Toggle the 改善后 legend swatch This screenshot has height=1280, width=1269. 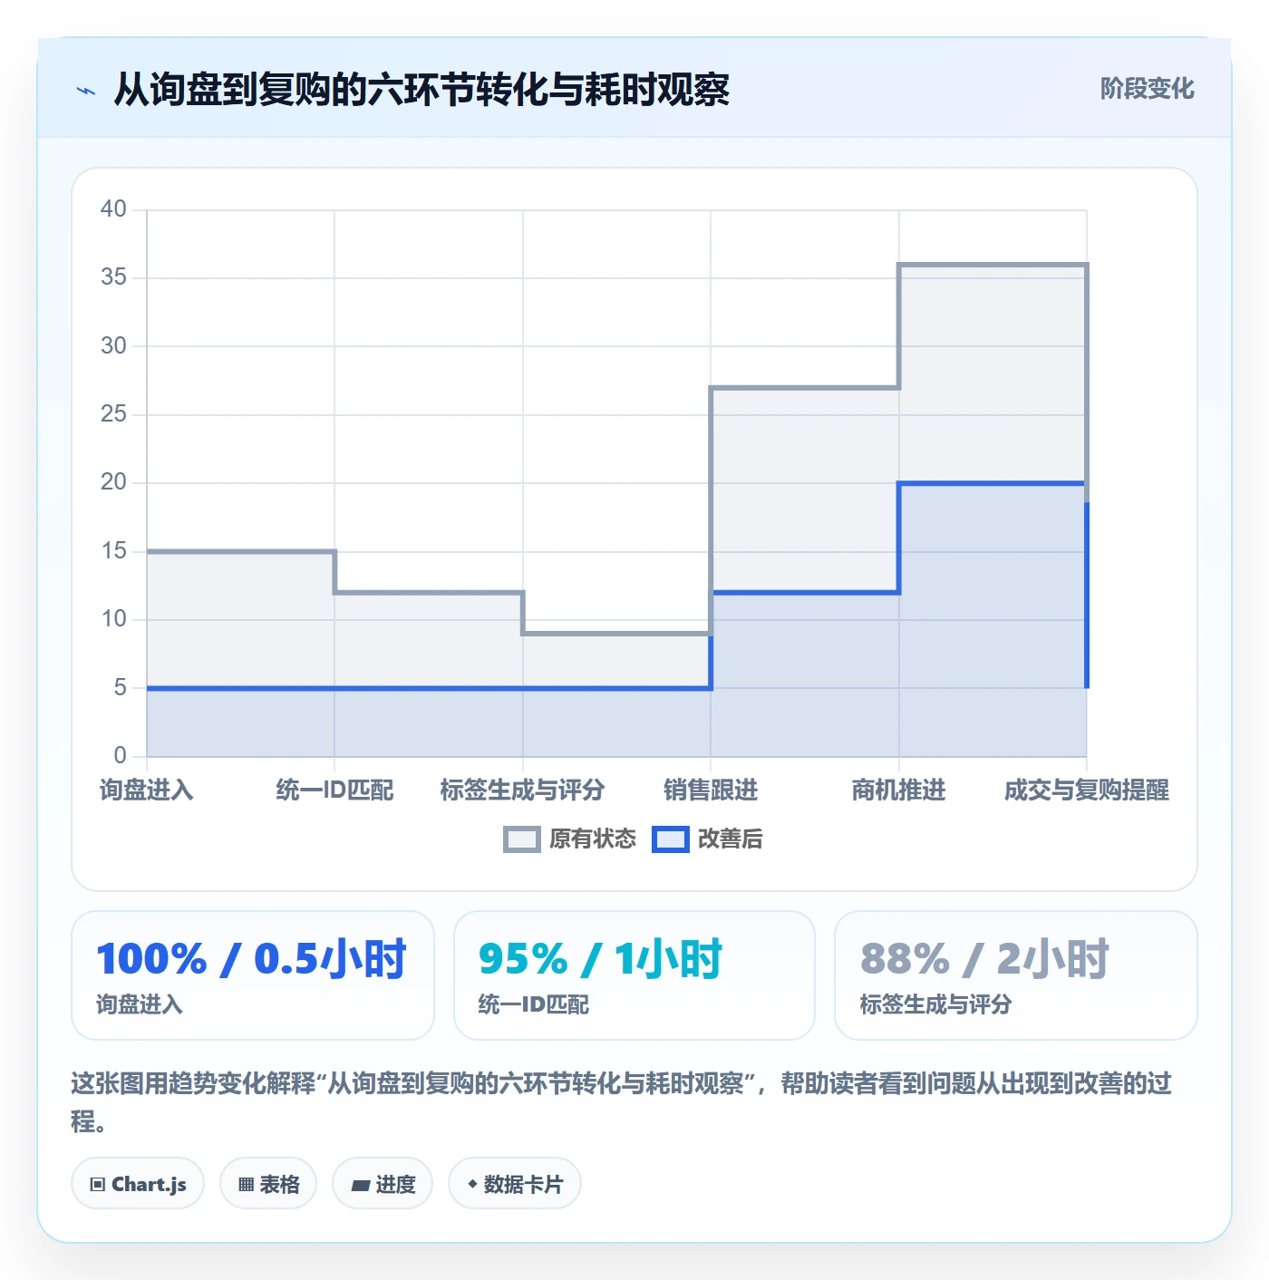click(671, 839)
